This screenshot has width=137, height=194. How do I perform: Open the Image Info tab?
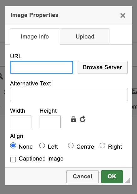(x=35, y=37)
